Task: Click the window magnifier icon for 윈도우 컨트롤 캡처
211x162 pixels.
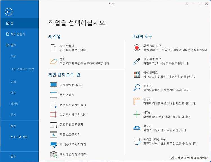Action: (53, 125)
